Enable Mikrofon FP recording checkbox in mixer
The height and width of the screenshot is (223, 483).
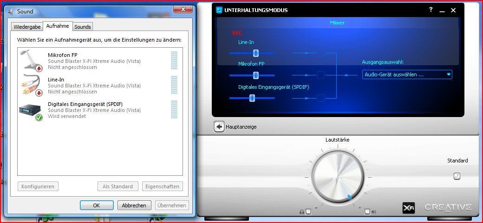320,75
